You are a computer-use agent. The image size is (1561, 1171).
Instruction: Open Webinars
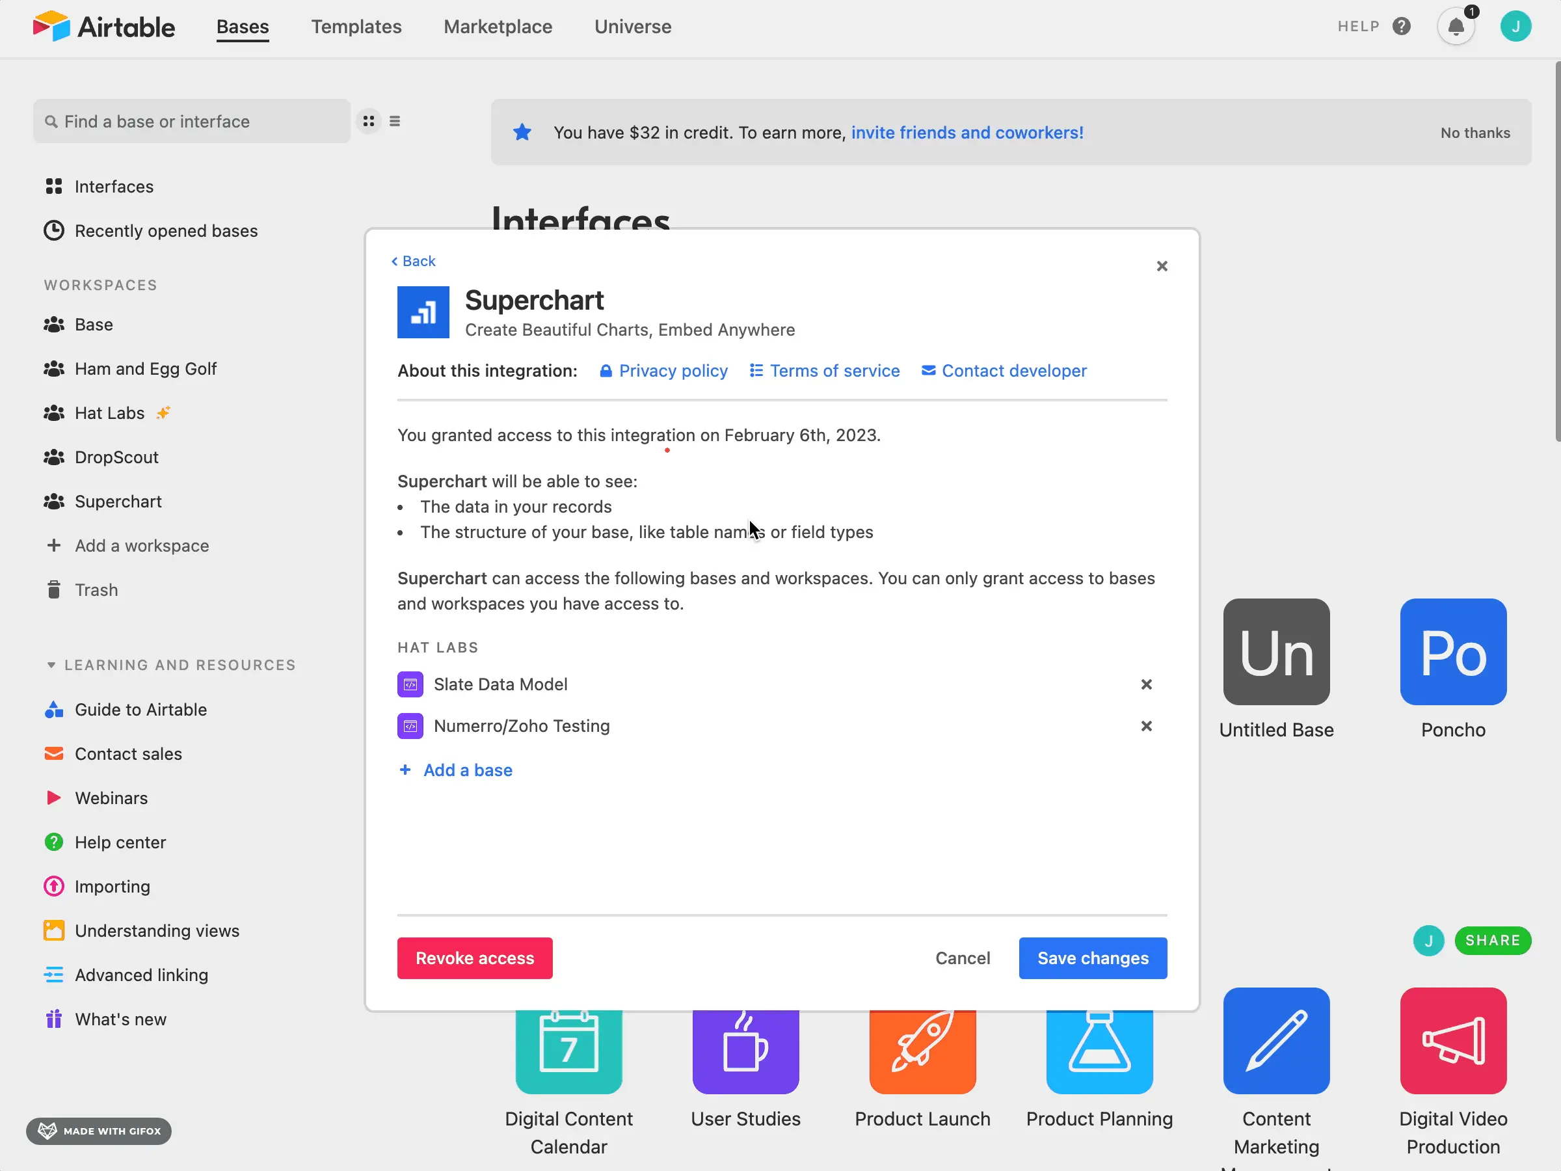pyautogui.click(x=97, y=798)
